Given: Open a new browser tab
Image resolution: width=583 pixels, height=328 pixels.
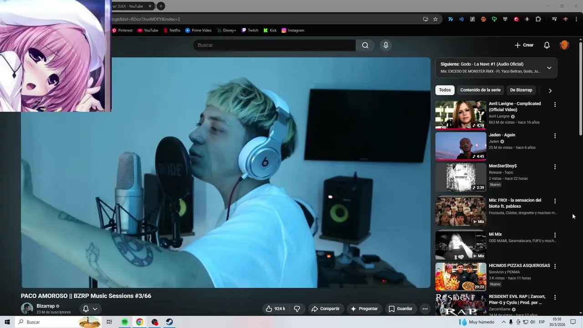Looking at the screenshot, I should coord(161,6).
